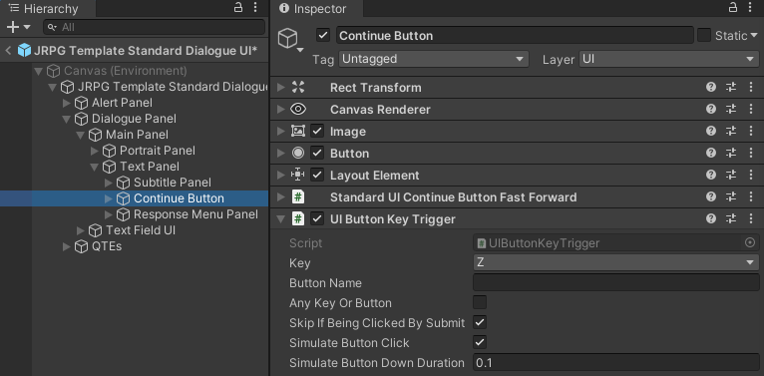Enable Any Key Or Button checkbox
Image resolution: width=764 pixels, height=376 pixels.
(480, 302)
